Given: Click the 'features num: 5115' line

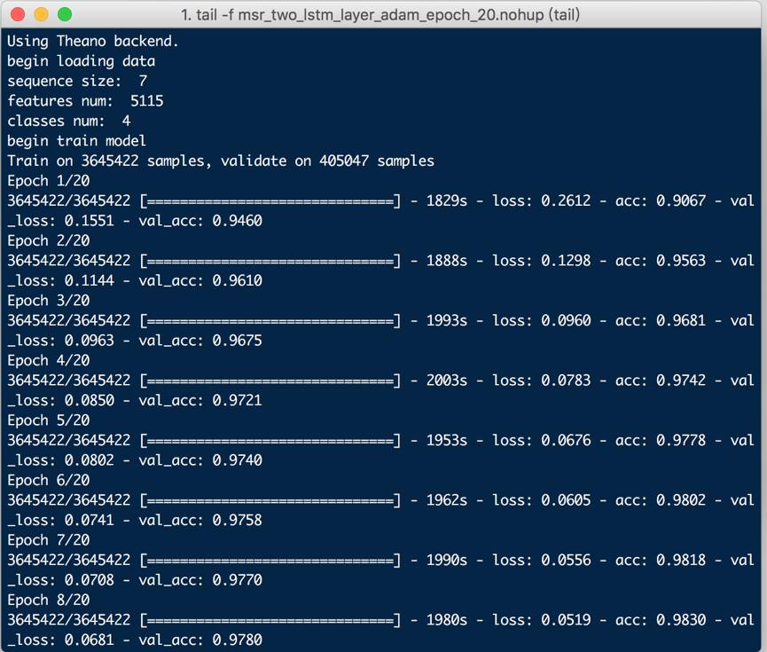Looking at the screenshot, I should (x=85, y=101).
